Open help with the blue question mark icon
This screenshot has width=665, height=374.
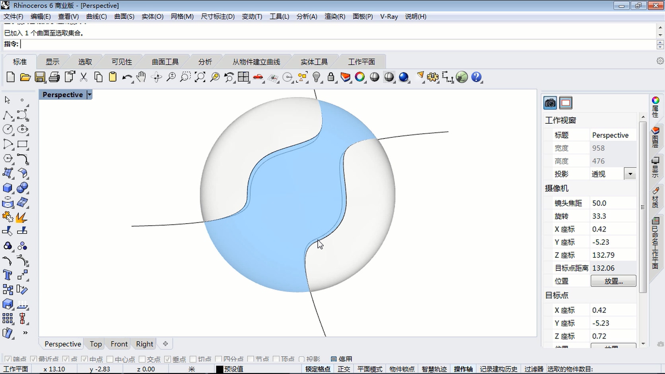476,77
